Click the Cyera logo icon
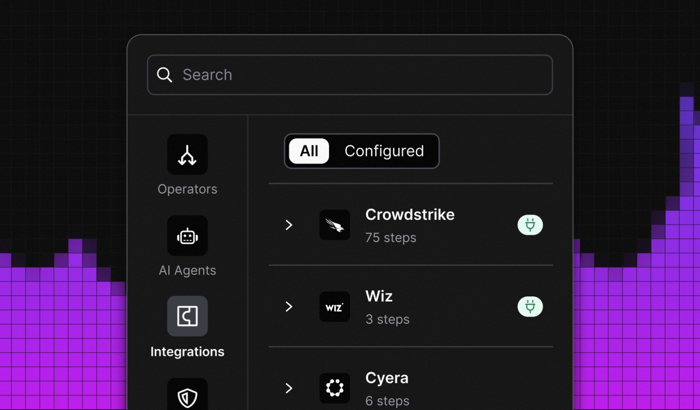 (x=335, y=388)
